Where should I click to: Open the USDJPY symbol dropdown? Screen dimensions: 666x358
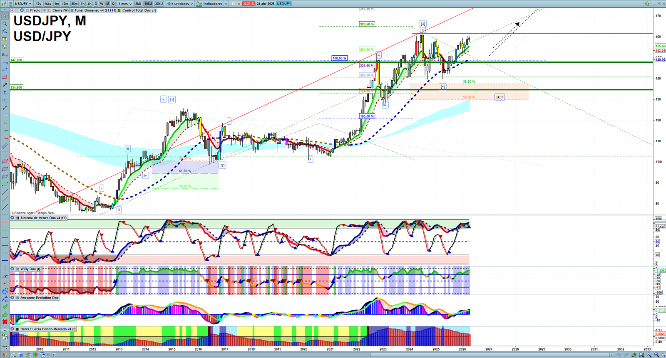[23, 4]
